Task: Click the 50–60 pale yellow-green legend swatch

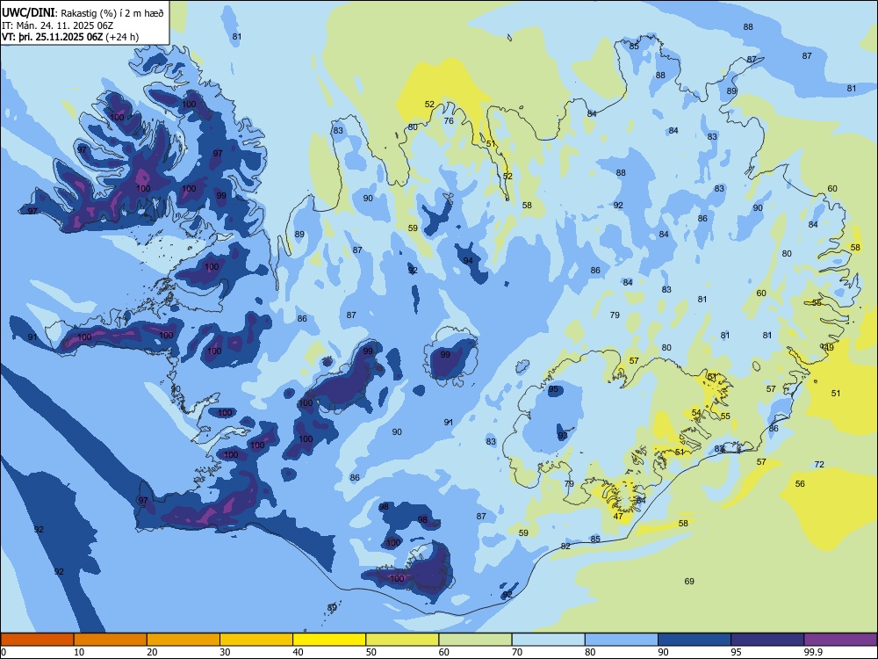Action: click(402, 640)
